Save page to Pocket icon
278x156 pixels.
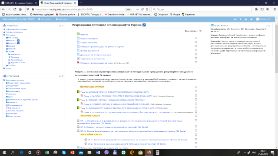(142, 9)
